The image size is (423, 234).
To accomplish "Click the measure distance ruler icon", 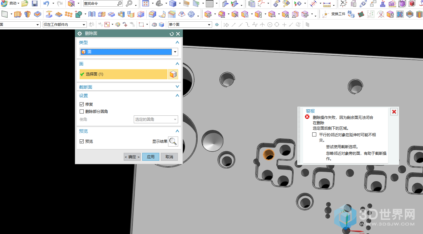I will pyautogui.click(x=327, y=4).
